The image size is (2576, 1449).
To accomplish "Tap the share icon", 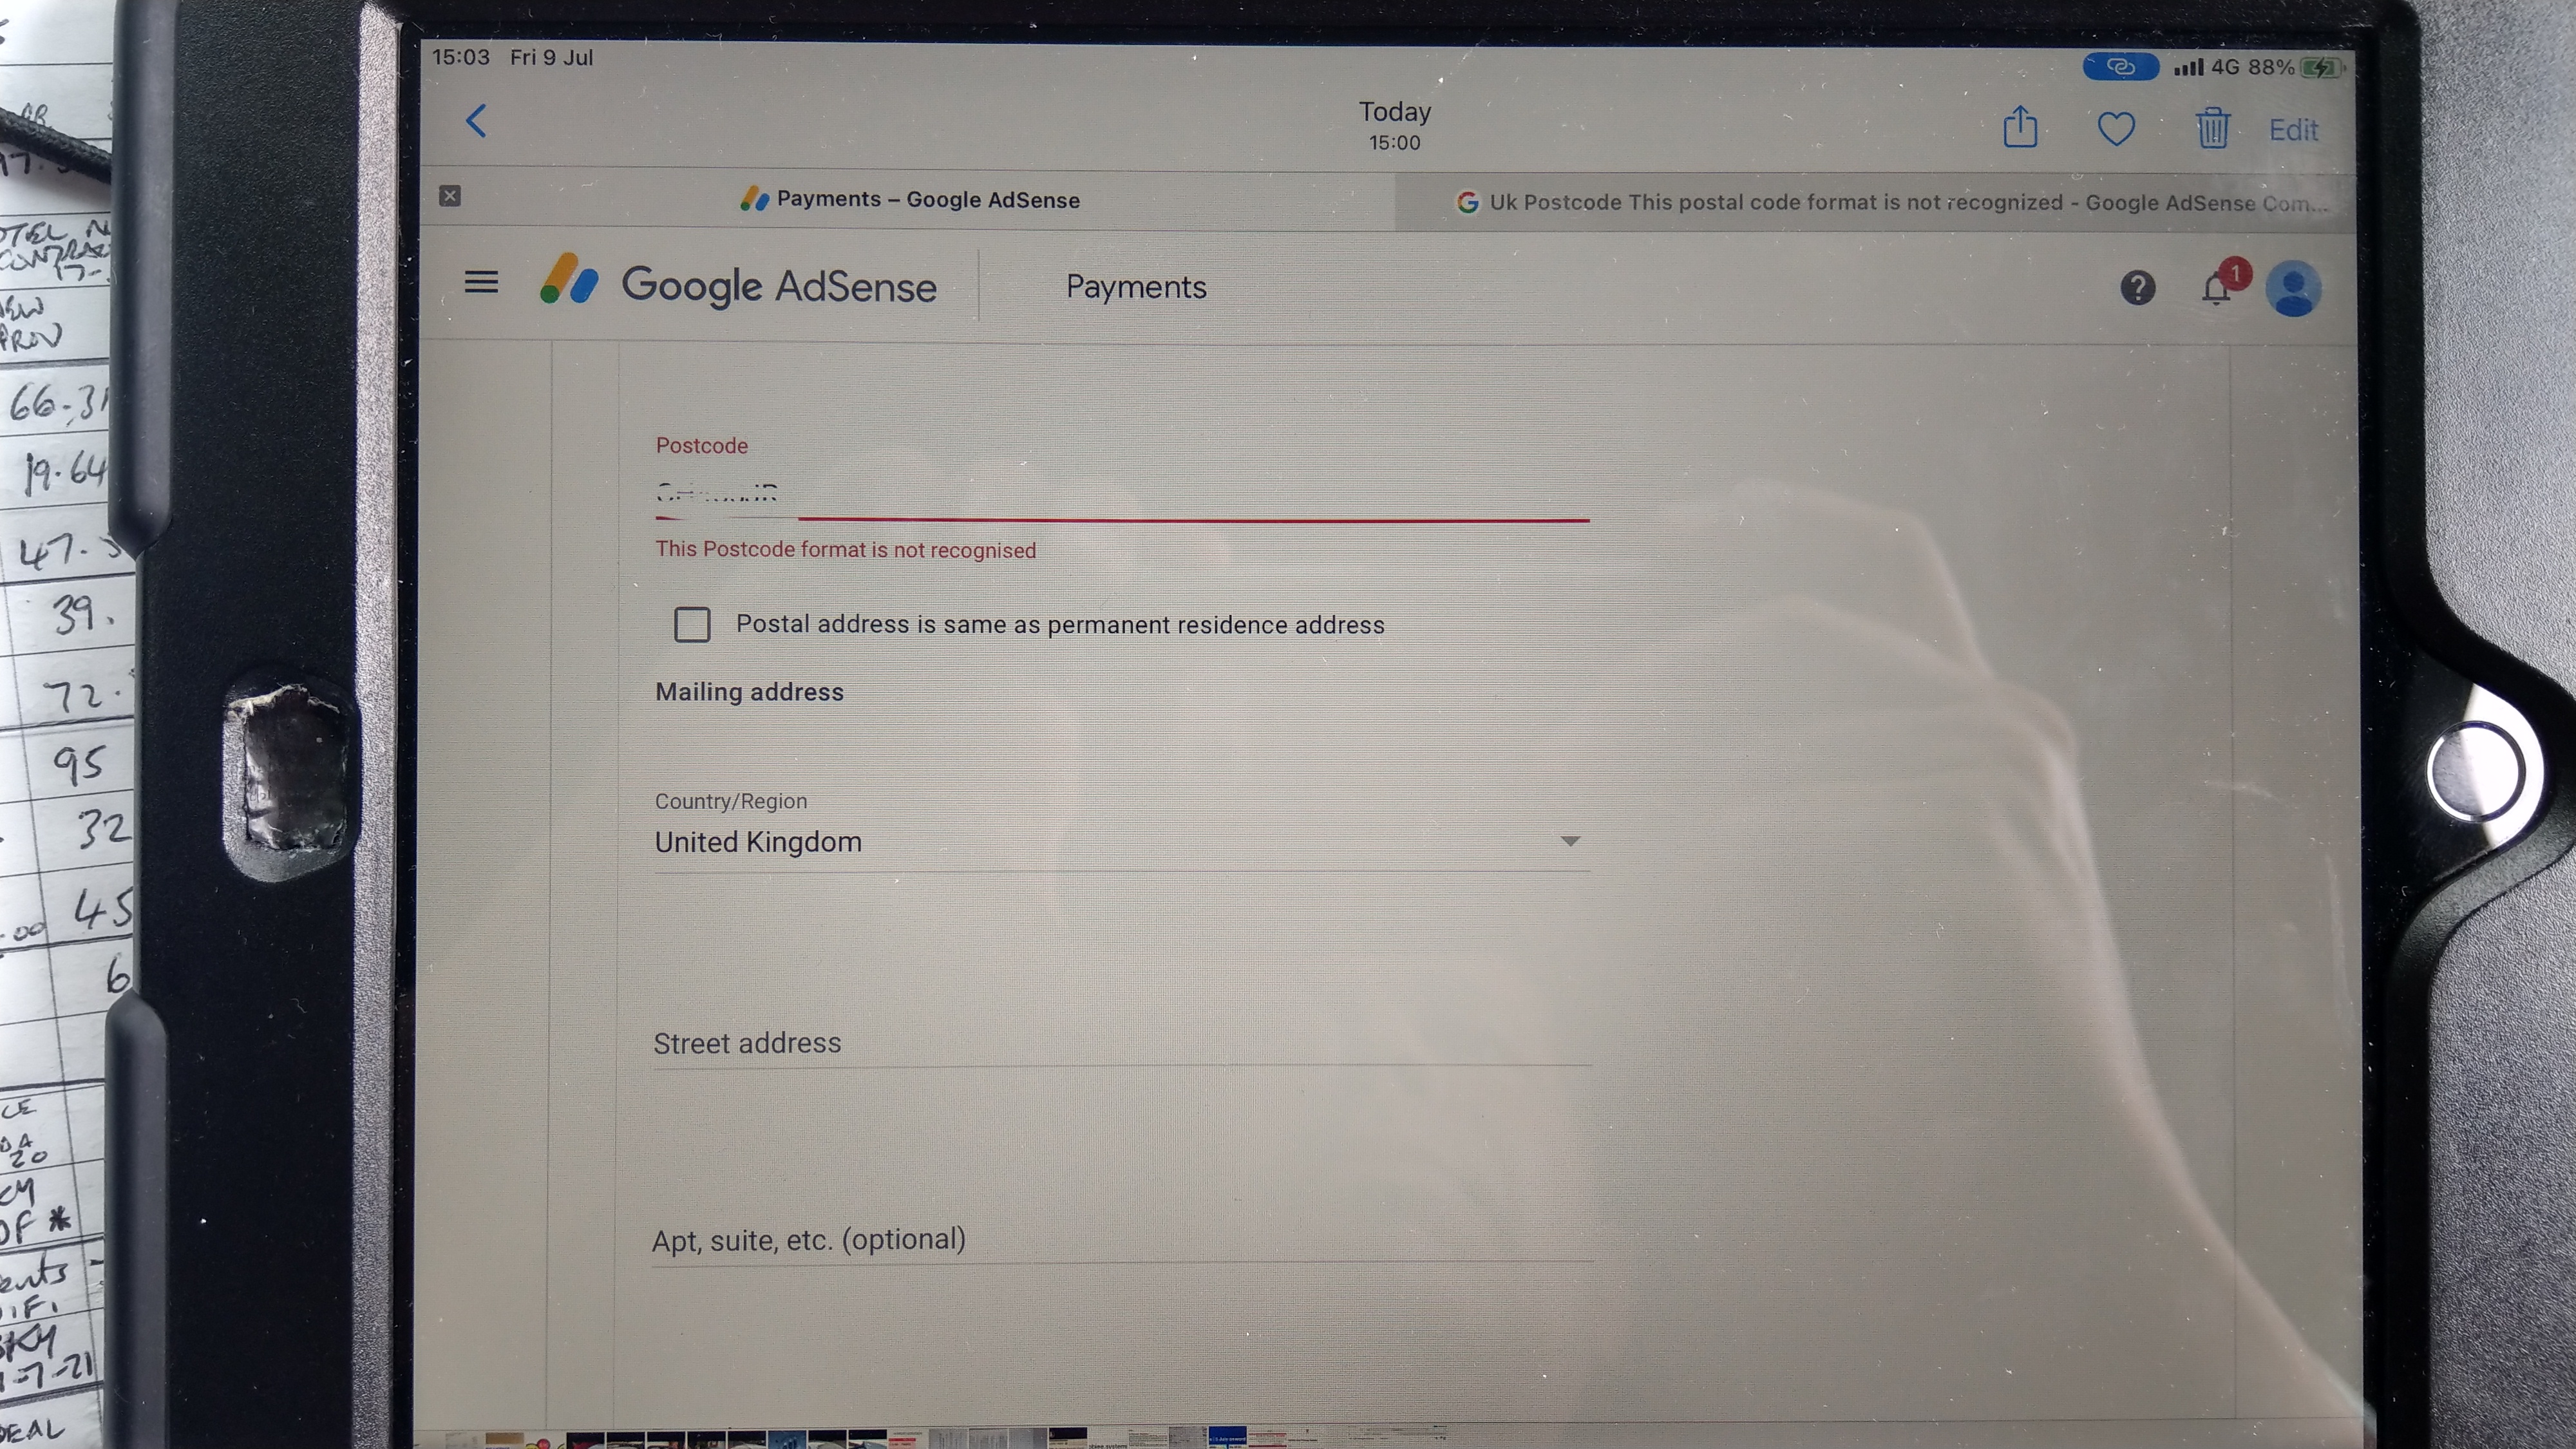I will click(2020, 128).
